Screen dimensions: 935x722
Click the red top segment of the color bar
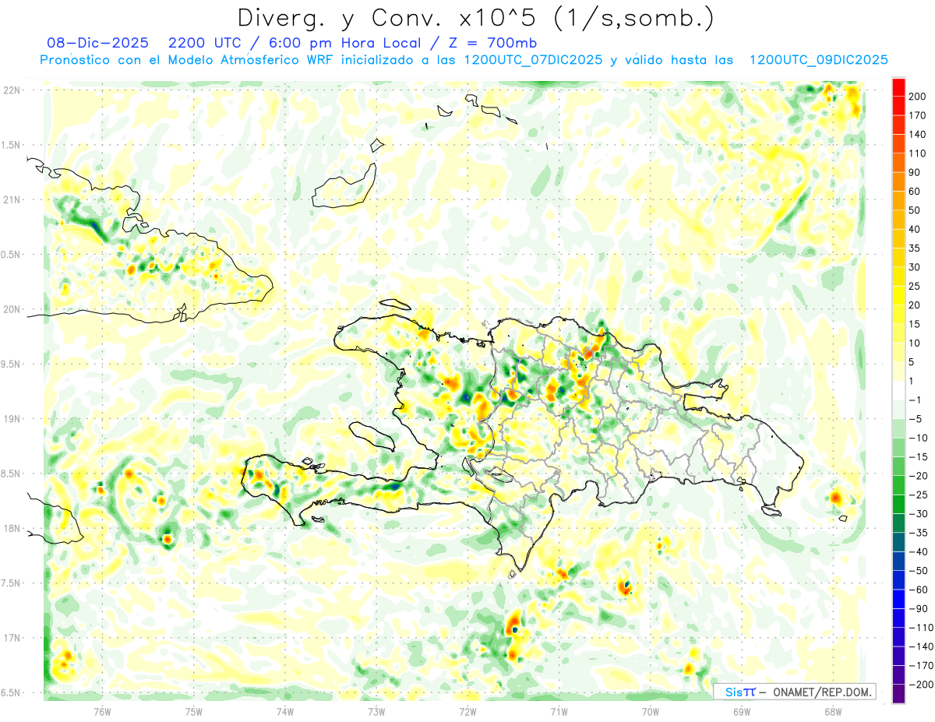898,87
